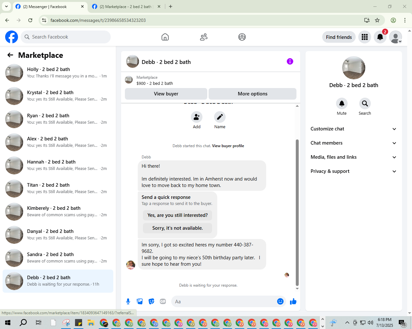Open the $900 - 2 bed 2 bath listing link
Image resolution: width=412 pixels, height=329 pixels.
pyautogui.click(x=154, y=83)
